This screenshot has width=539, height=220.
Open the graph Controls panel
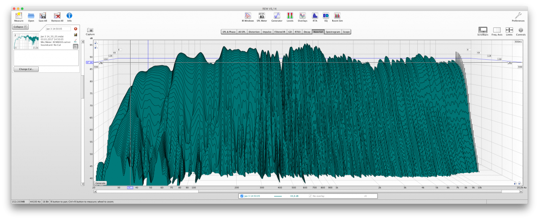point(520,30)
